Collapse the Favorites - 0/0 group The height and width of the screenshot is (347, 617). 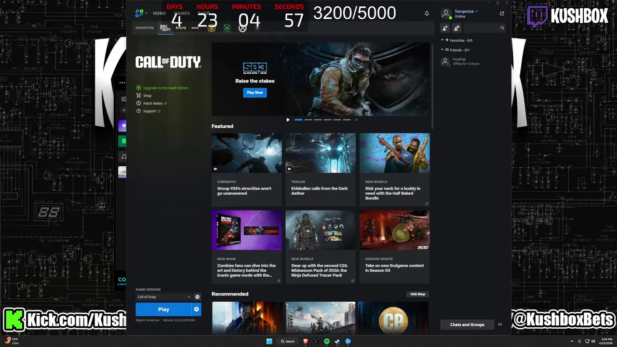pos(442,40)
